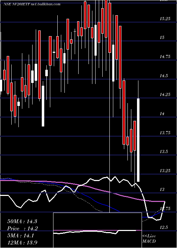Click the <<Live MACD label
The height and width of the screenshot is (248, 177).
coord(149,239)
